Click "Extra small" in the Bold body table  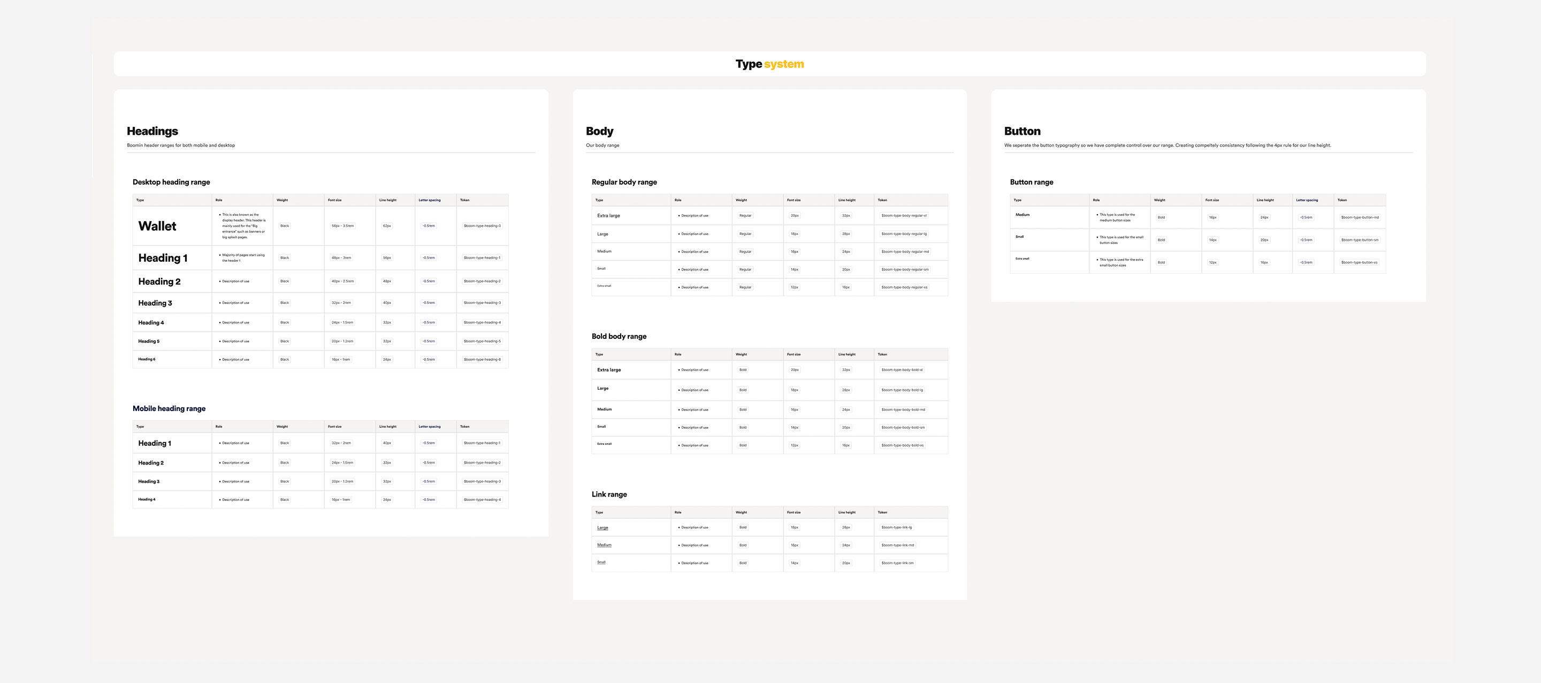pyautogui.click(x=604, y=444)
